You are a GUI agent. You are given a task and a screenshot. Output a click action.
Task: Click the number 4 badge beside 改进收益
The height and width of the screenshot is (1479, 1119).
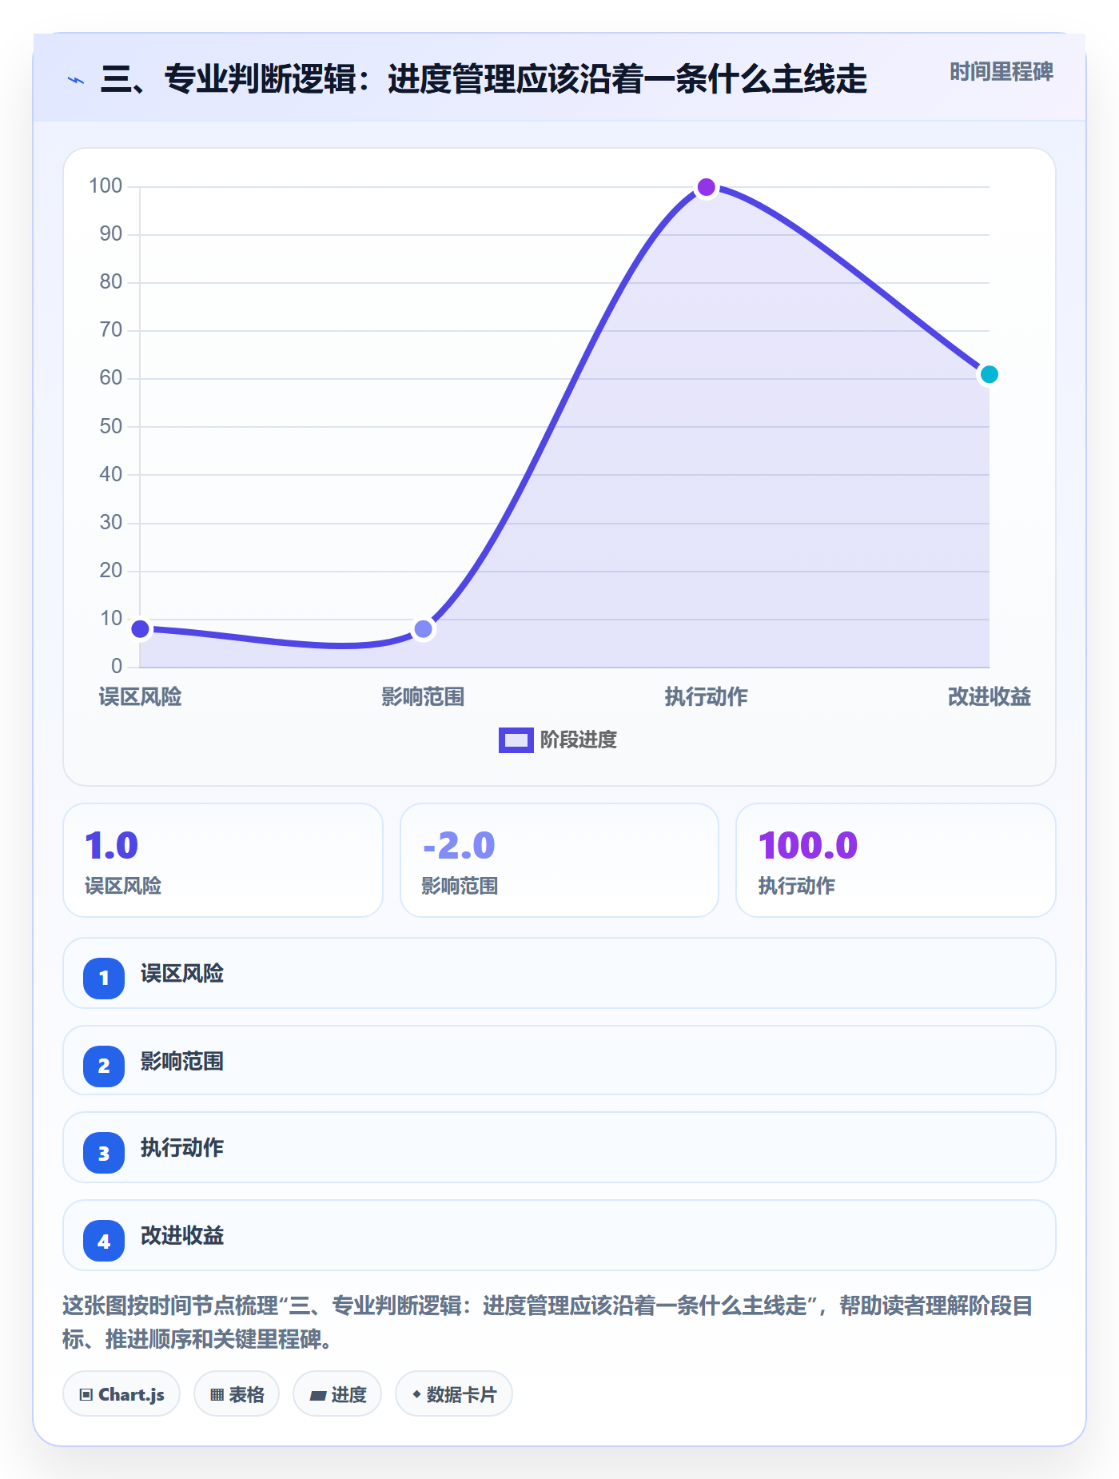click(104, 1241)
